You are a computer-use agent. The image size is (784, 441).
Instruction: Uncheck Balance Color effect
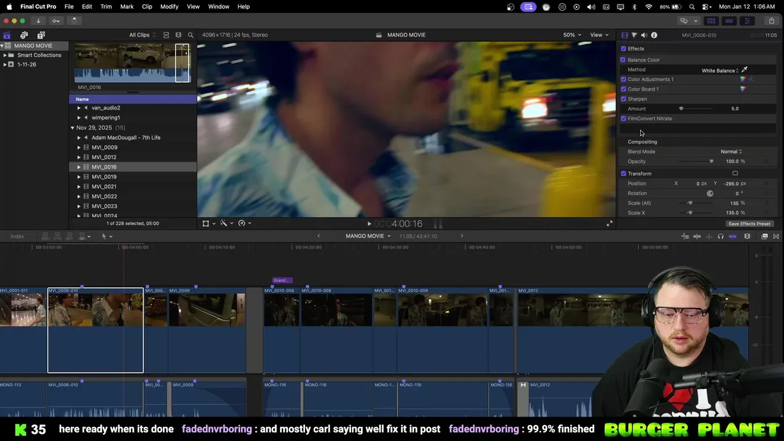pos(623,59)
